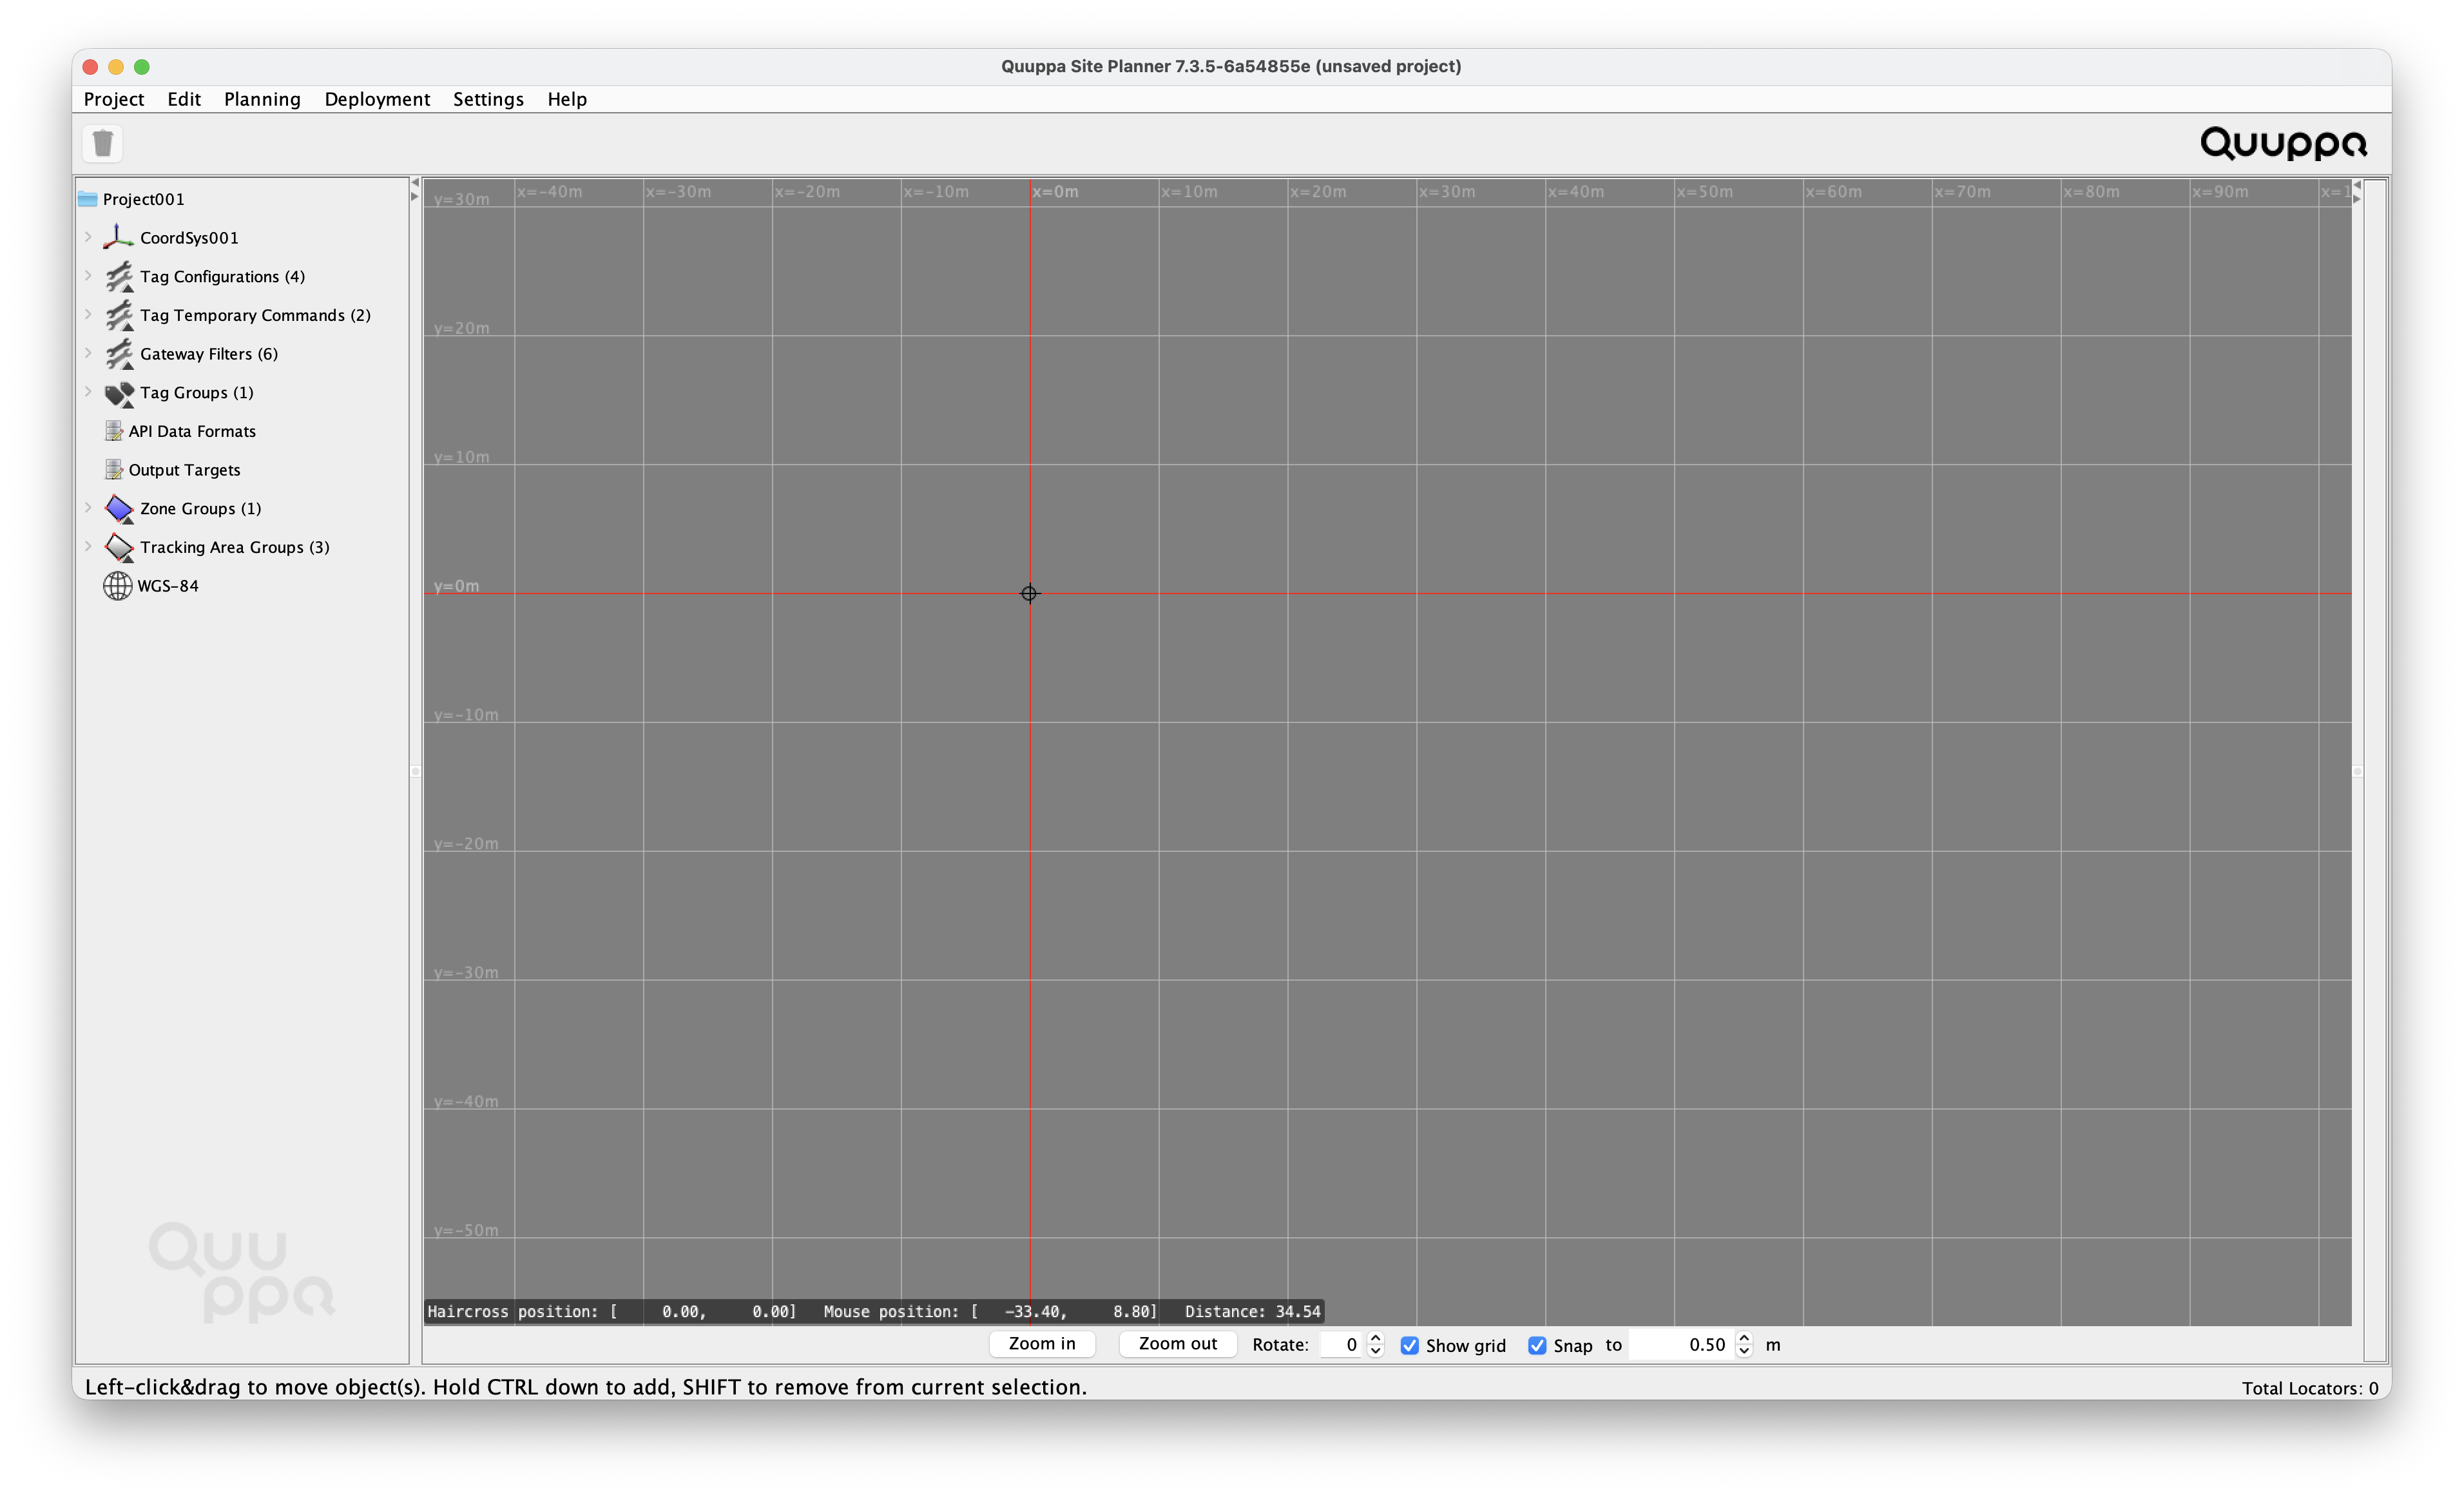Click the CoordSys001 axes icon
The height and width of the screenshot is (1495, 2464).
tap(118, 237)
